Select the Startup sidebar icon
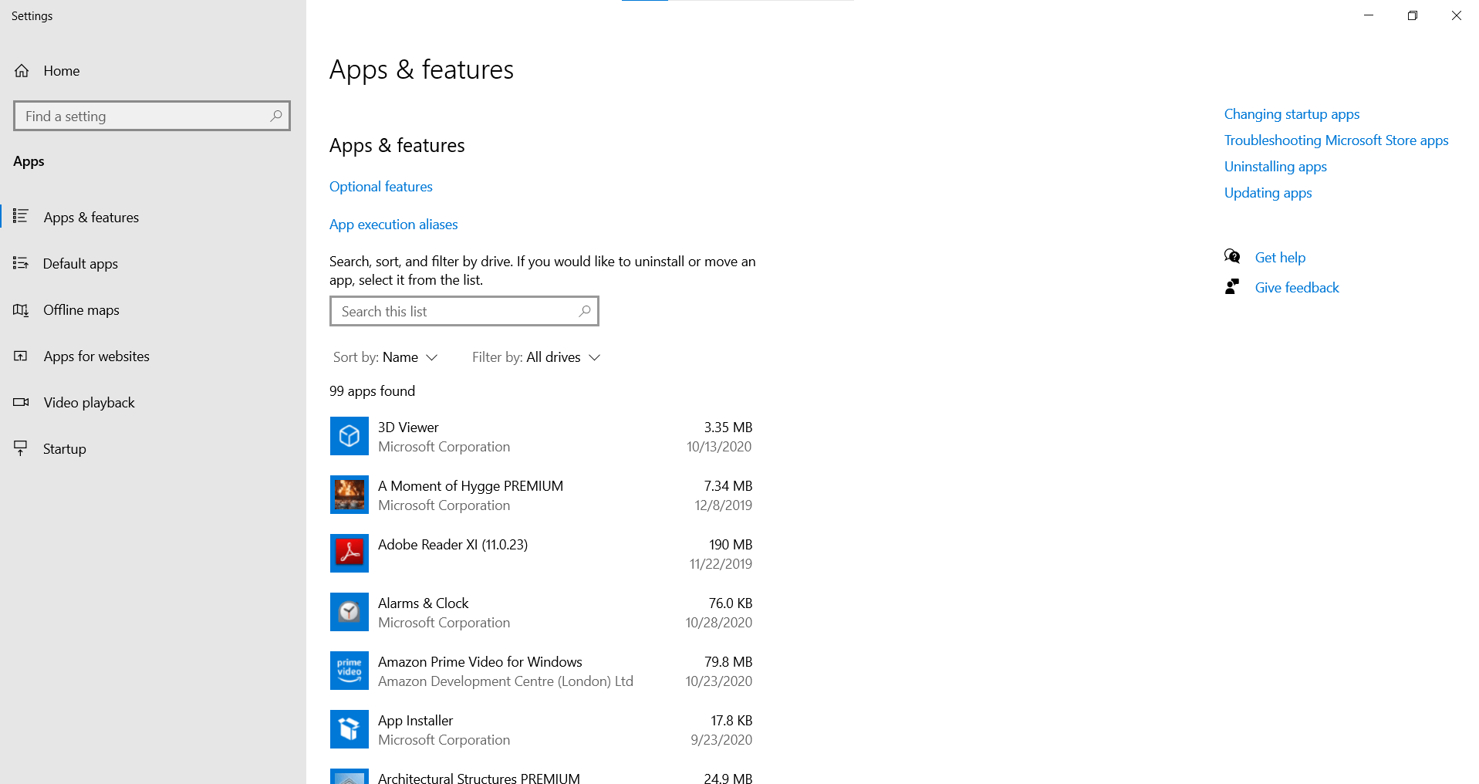This screenshot has height=784, width=1479. click(21, 448)
